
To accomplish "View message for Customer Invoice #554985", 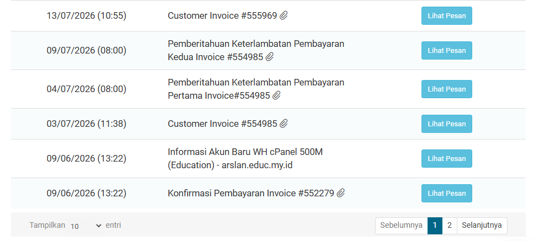I will pos(446,124).
